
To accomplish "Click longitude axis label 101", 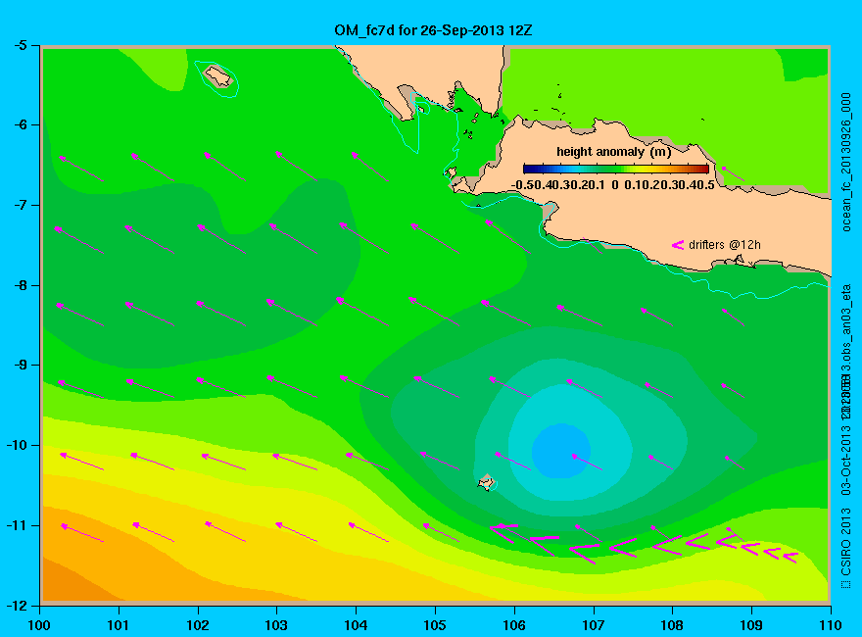I will pos(119,625).
